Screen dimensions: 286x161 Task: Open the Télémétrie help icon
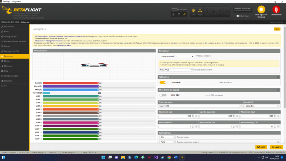coord(278,77)
